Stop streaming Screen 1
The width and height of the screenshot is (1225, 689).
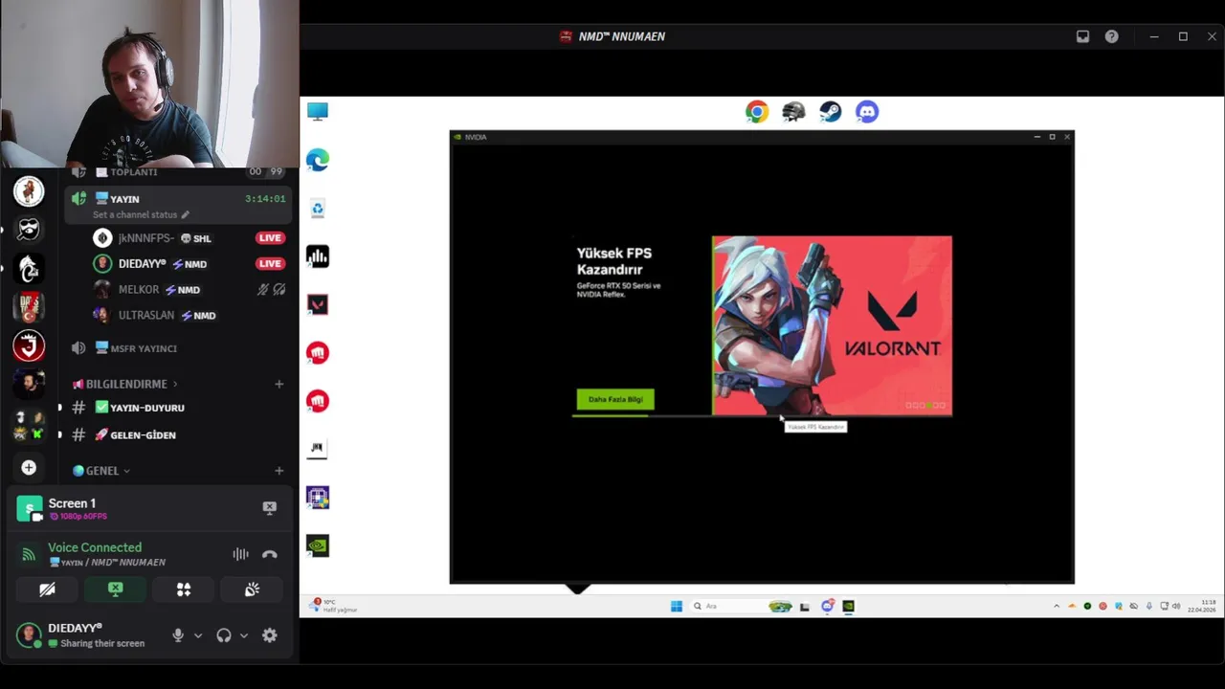[270, 507]
